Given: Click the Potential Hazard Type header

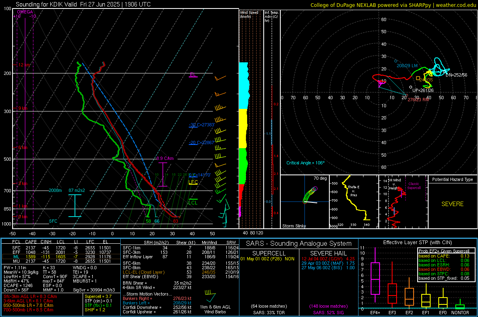Looking at the screenshot, I should [452, 179].
